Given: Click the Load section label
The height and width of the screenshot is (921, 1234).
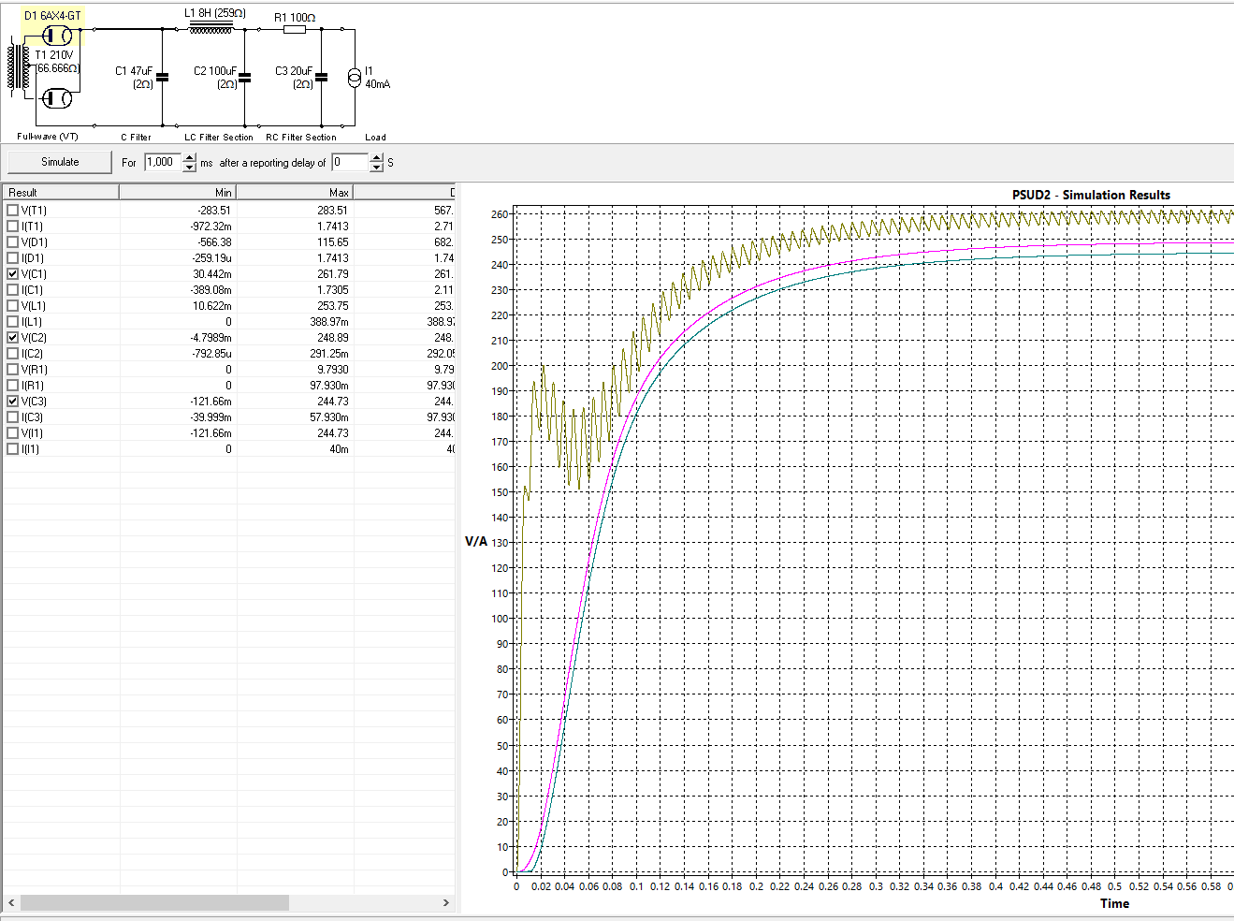Looking at the screenshot, I should [x=375, y=137].
